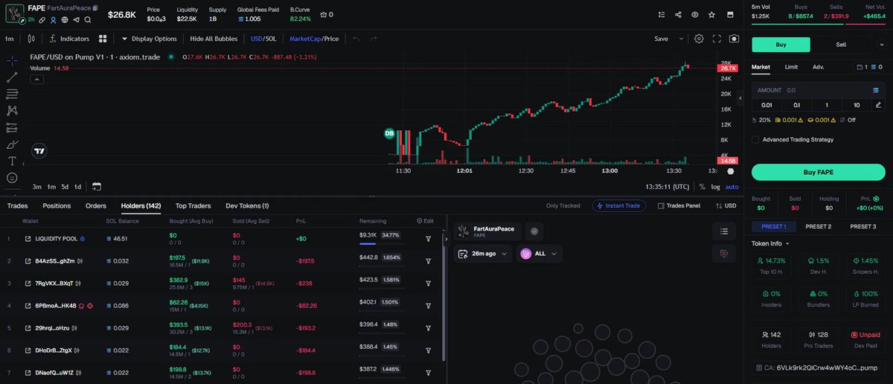Switch to the Positions tab
The width and height of the screenshot is (893, 384).
[57, 205]
